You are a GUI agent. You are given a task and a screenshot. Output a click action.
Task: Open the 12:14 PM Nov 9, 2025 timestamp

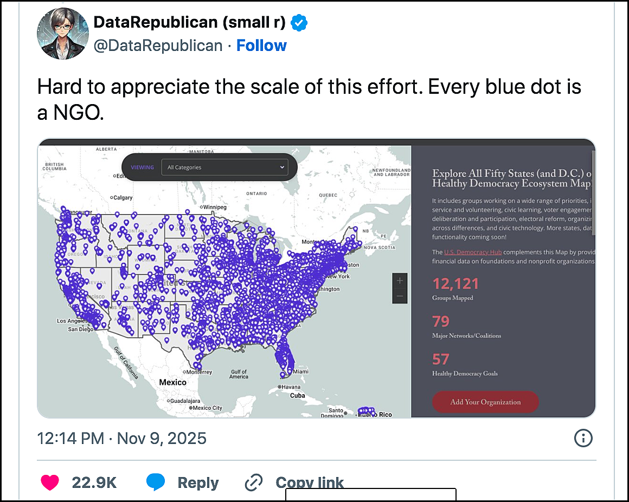(121, 438)
